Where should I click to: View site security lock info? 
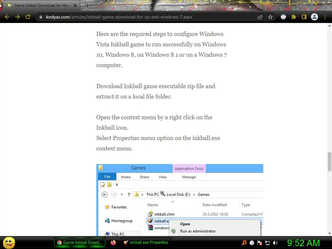click(x=41, y=17)
